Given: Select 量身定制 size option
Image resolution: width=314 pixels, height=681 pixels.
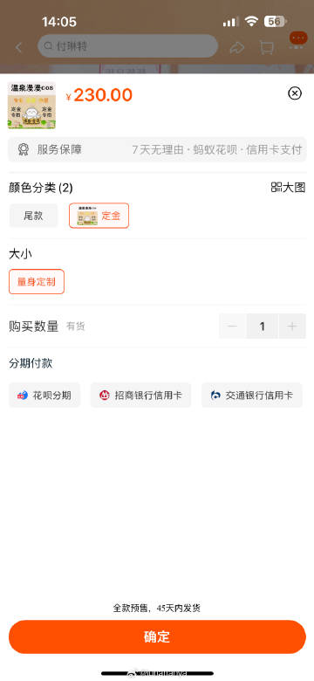Looking at the screenshot, I should click(x=37, y=282).
